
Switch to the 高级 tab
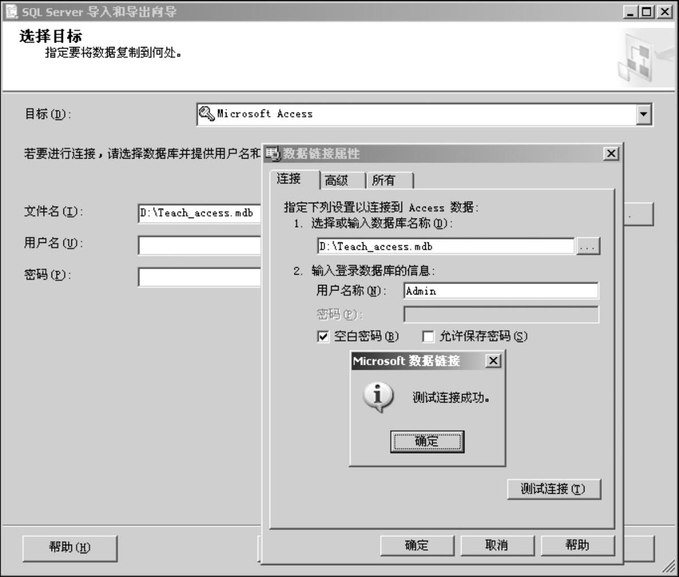click(341, 180)
